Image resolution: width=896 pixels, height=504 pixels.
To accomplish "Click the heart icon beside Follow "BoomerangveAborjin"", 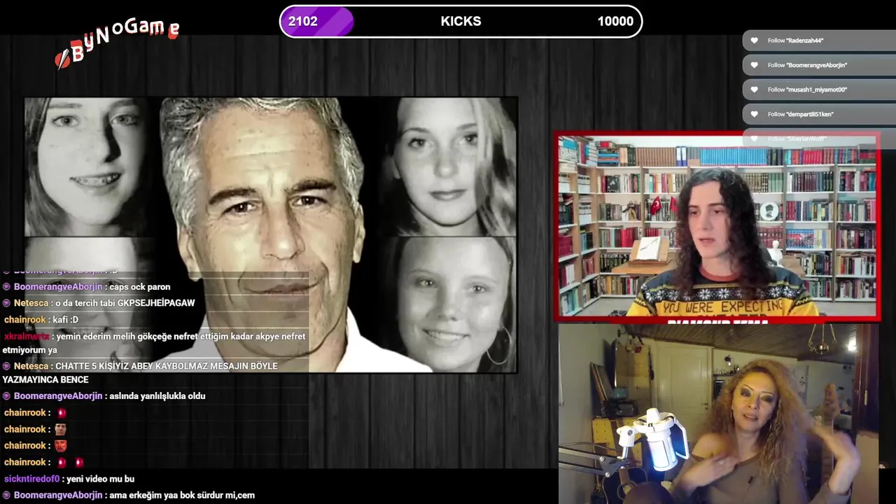I will pos(754,65).
